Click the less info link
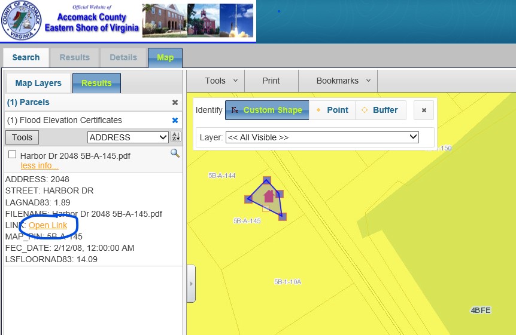The height and width of the screenshot is (335, 516). [40, 165]
